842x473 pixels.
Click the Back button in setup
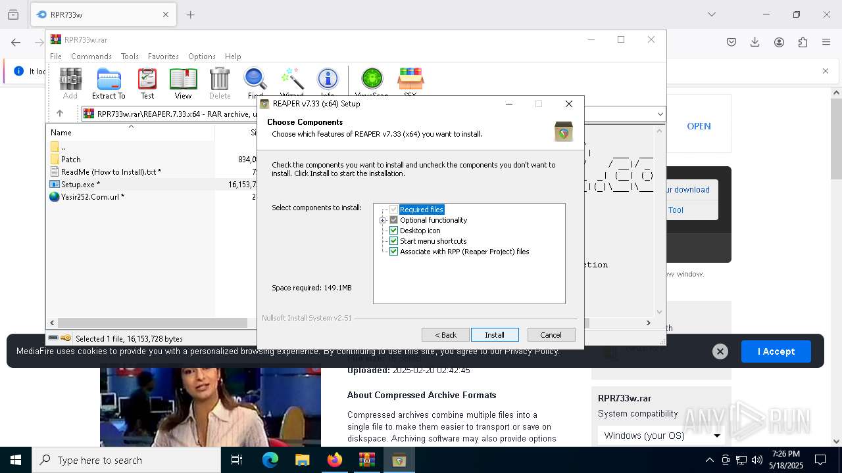(445, 335)
